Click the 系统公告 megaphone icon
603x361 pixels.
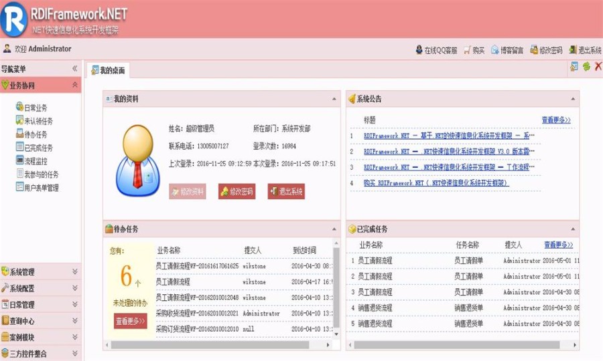coord(352,99)
